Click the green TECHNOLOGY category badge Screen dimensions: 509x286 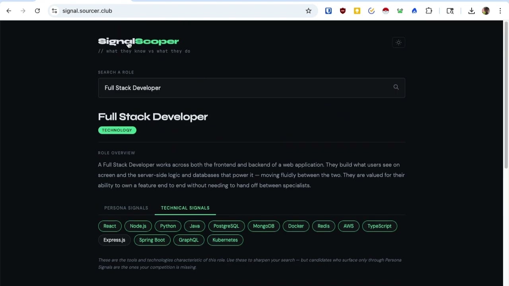(117, 130)
